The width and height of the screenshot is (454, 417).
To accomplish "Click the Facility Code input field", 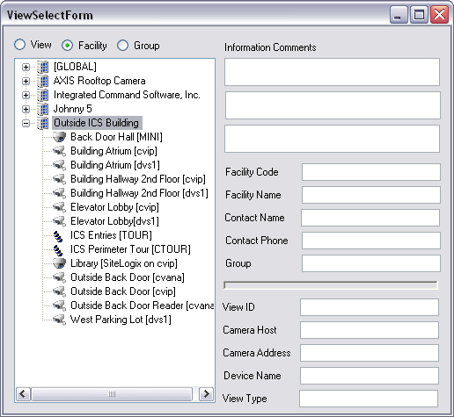I will click(371, 172).
